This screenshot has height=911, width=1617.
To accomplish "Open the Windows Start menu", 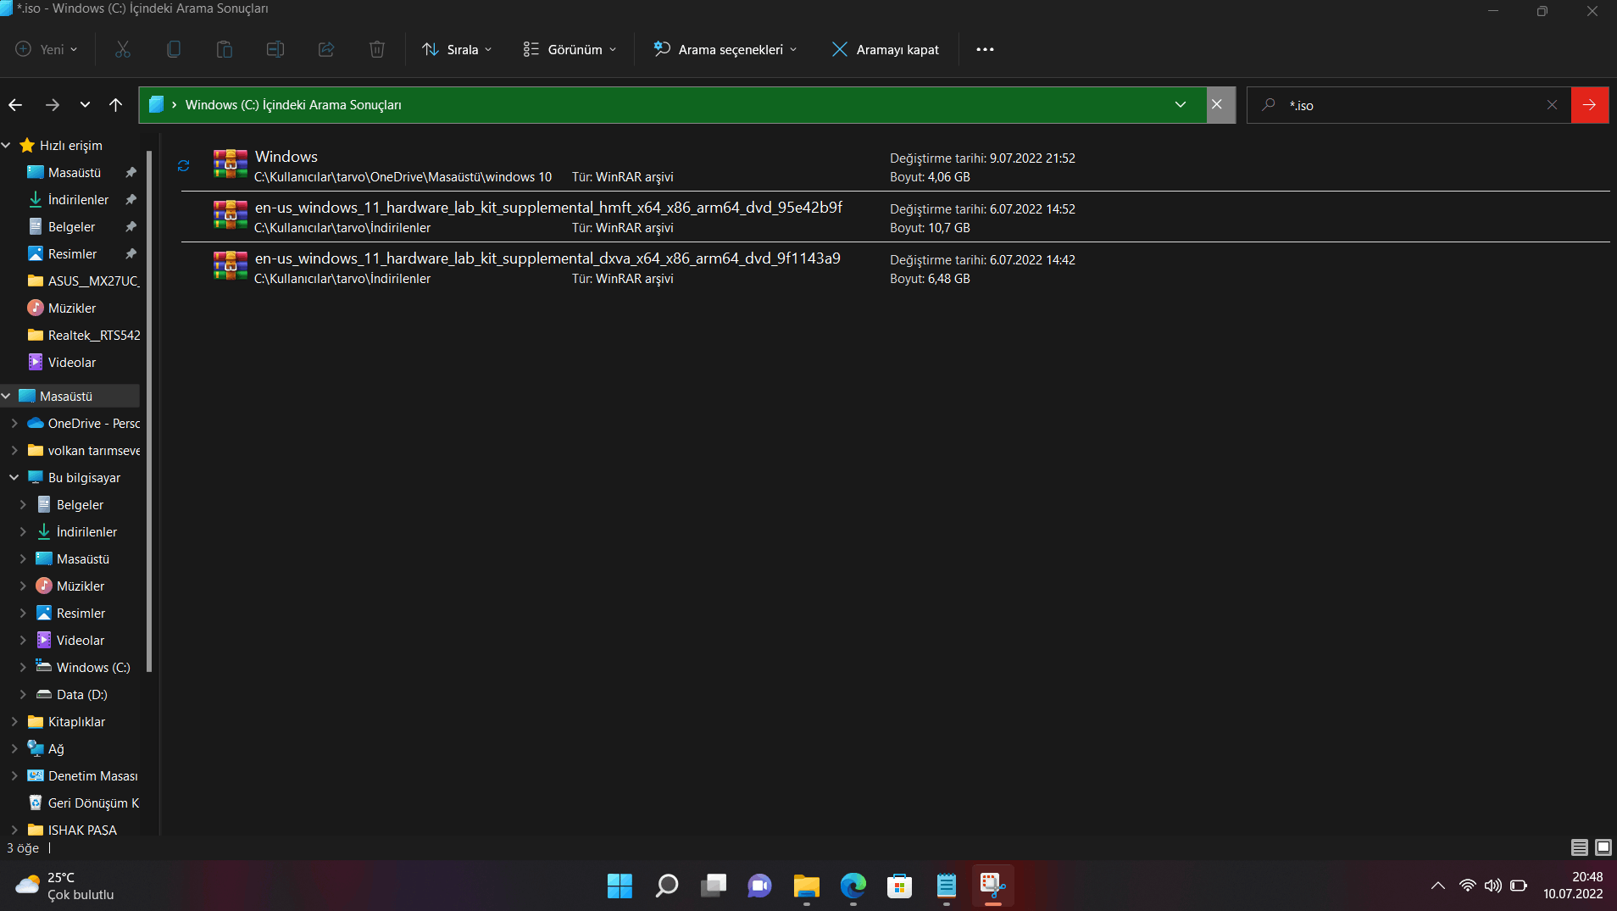I will coord(620,886).
